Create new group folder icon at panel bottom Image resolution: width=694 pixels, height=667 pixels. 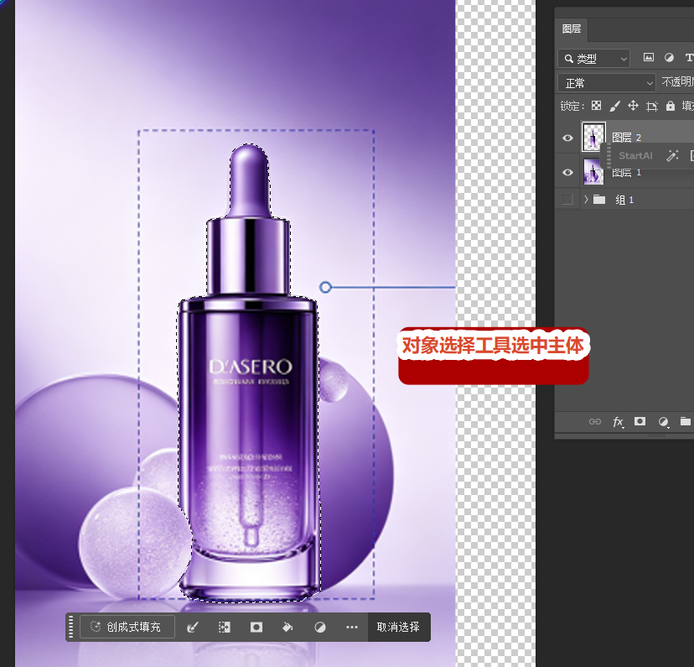[x=685, y=421]
